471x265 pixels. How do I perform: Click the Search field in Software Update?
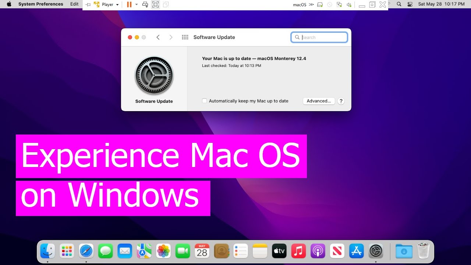tap(319, 37)
